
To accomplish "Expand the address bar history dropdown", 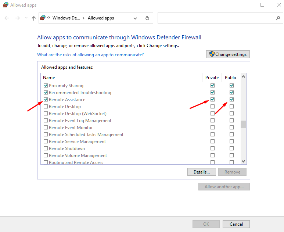I will (135, 18).
